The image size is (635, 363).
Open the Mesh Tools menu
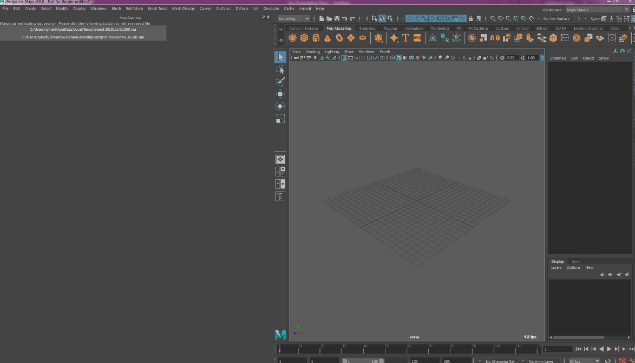(157, 9)
